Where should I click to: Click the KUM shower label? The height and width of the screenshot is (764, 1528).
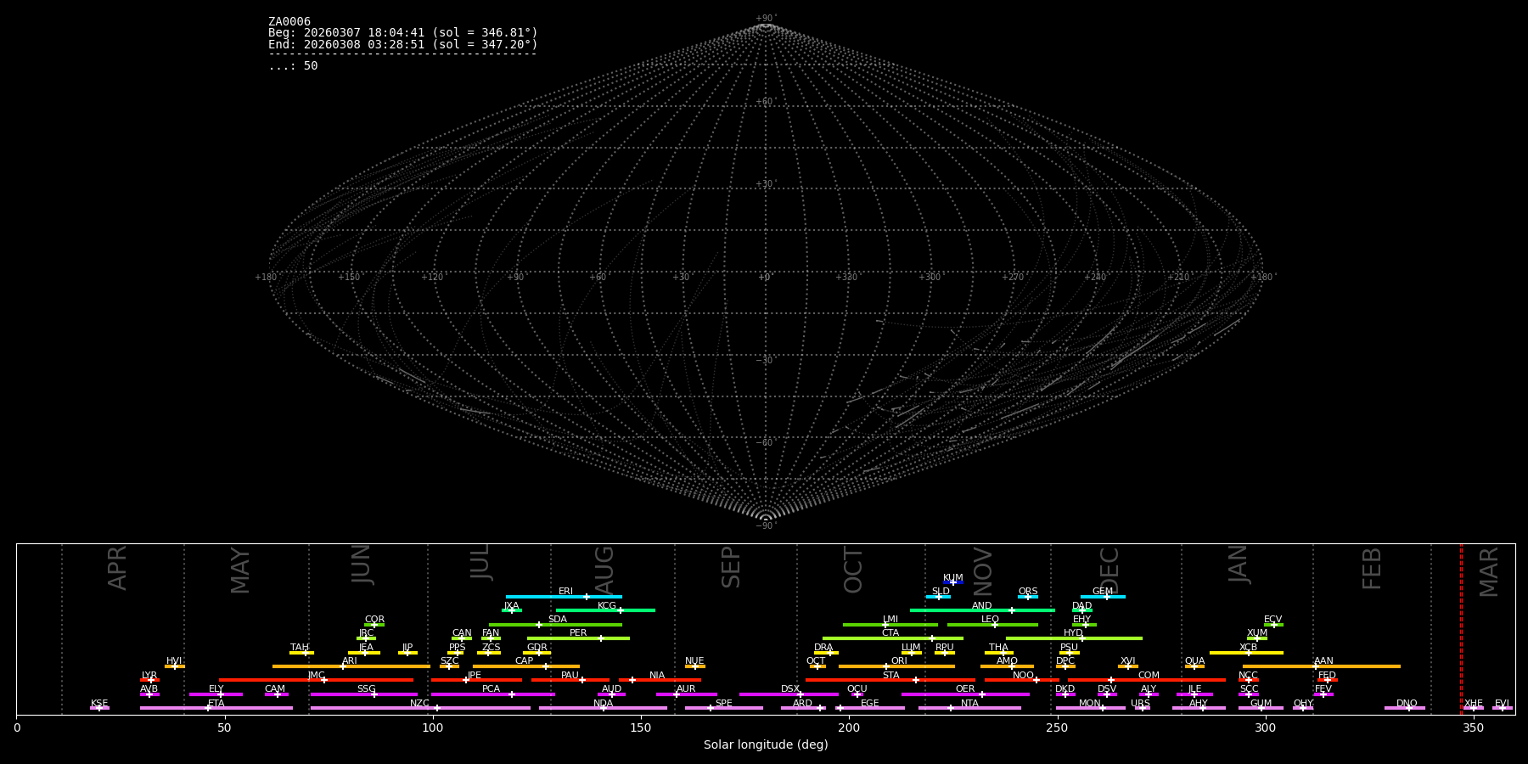[953, 578]
